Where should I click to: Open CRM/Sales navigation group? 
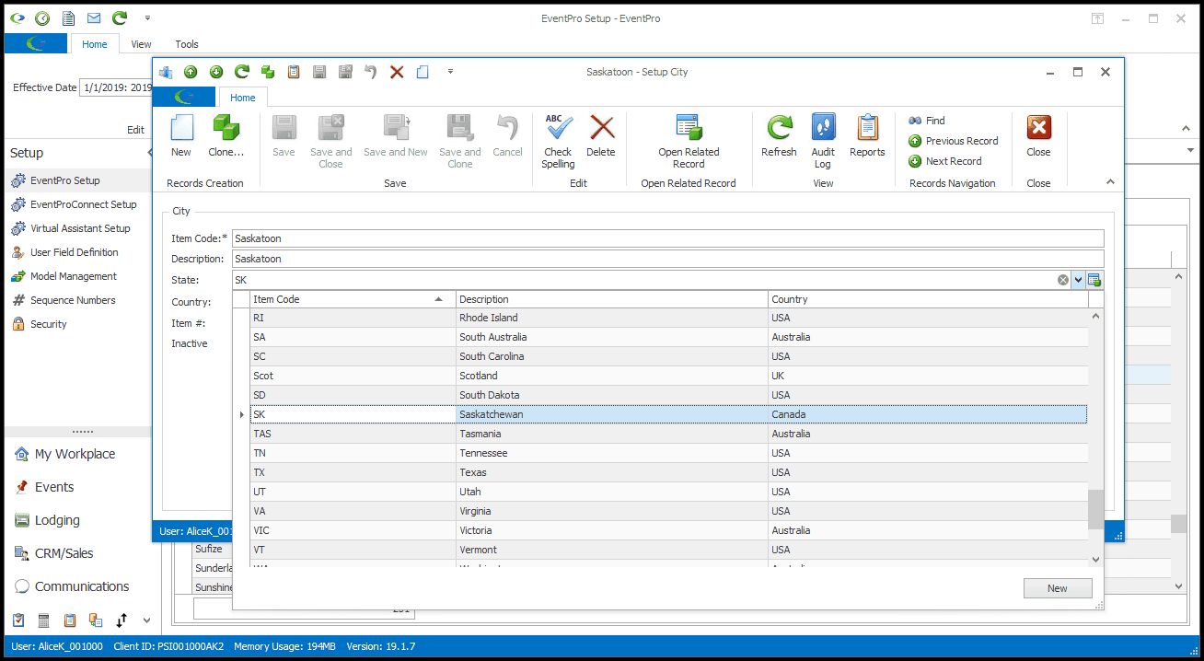tap(77, 553)
